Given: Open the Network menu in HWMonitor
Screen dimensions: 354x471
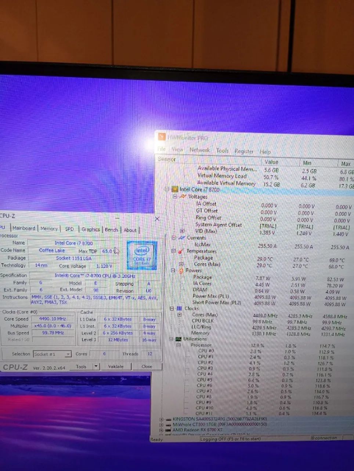Looking at the screenshot, I should [x=200, y=150].
